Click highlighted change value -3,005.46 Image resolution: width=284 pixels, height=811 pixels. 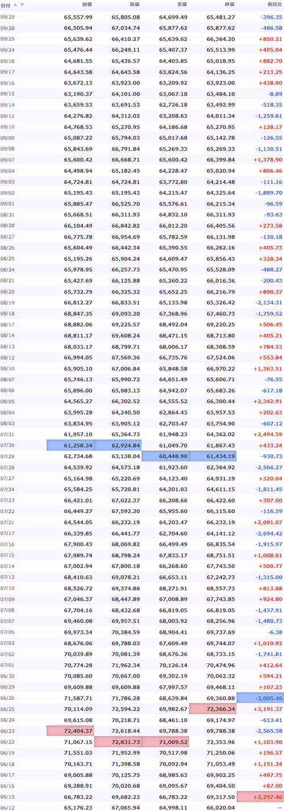260,698
